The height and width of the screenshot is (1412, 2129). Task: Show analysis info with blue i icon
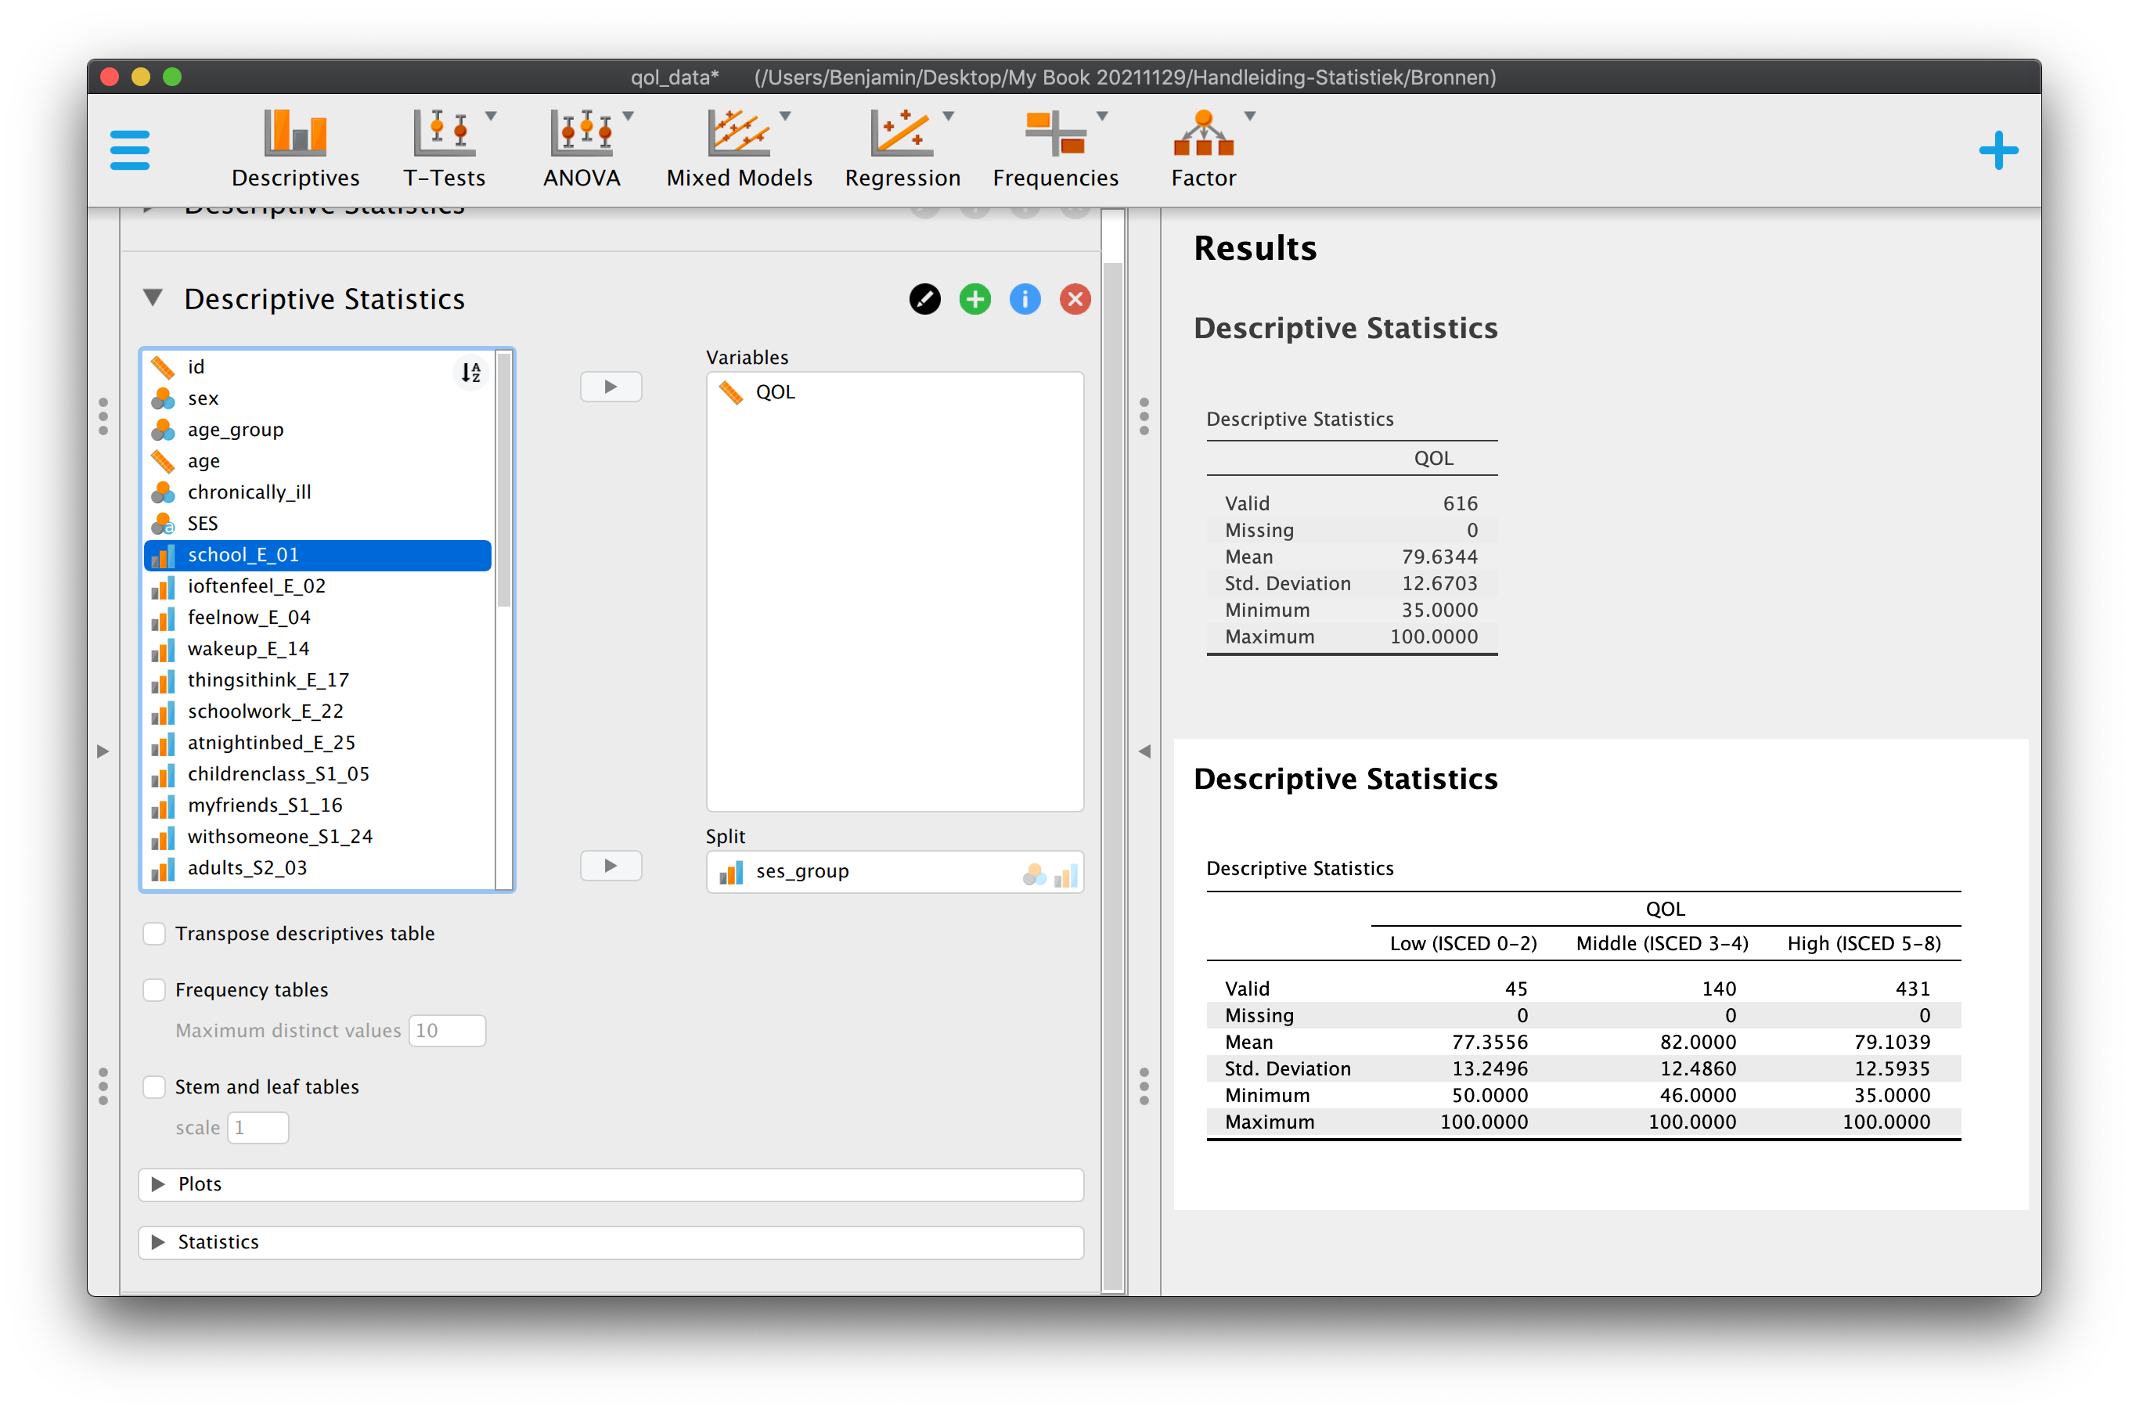pyautogui.click(x=1025, y=299)
